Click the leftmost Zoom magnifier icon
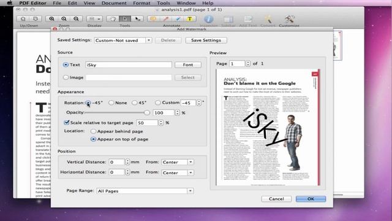The image size is (392, 221). click(51, 19)
